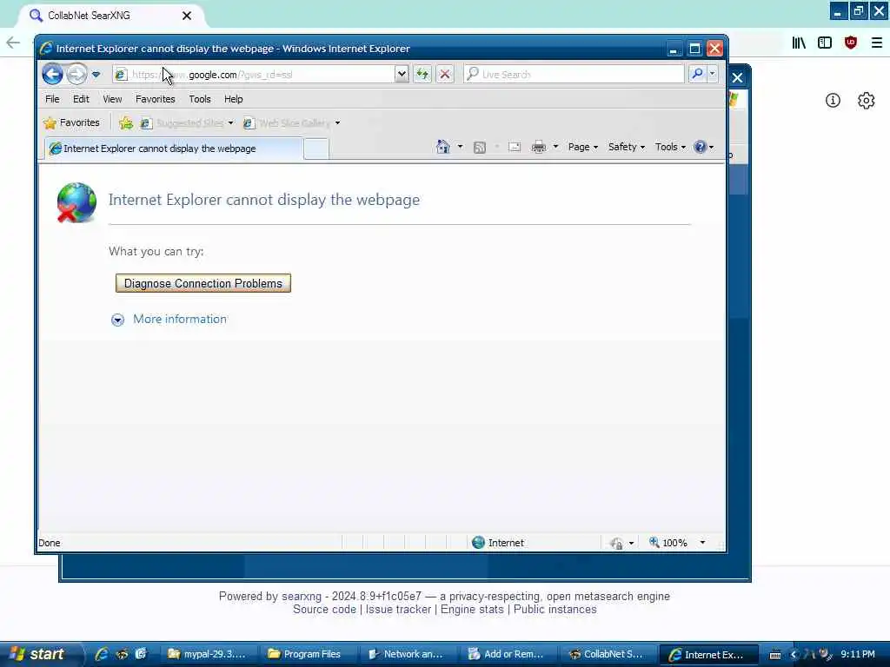Expand the address bar URL history dropdown
Screen dimensions: 890x667
click(402, 75)
